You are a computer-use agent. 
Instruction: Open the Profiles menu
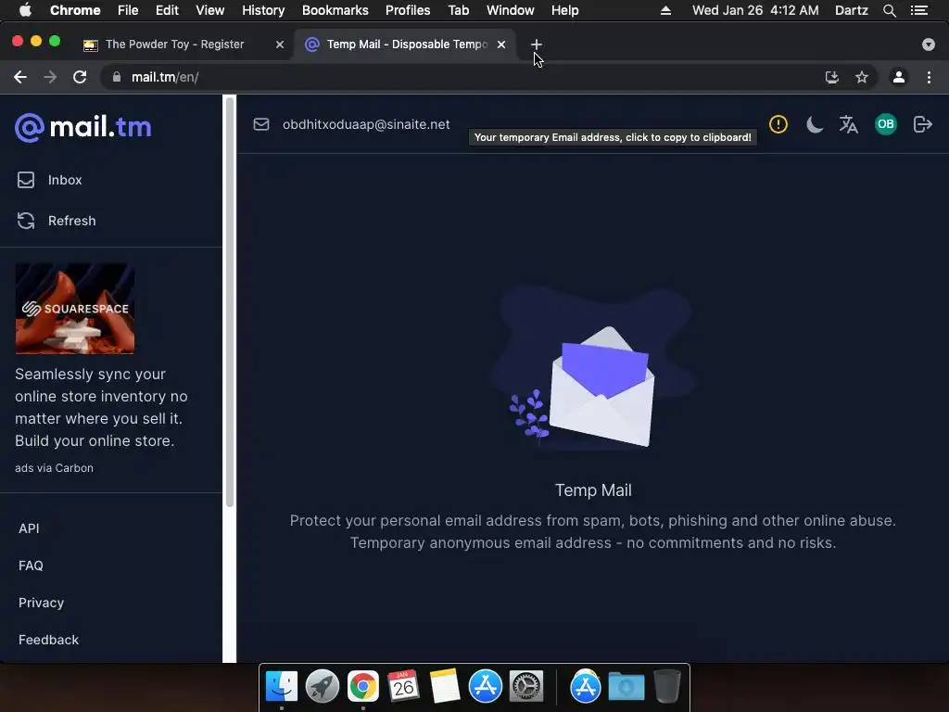point(408,10)
